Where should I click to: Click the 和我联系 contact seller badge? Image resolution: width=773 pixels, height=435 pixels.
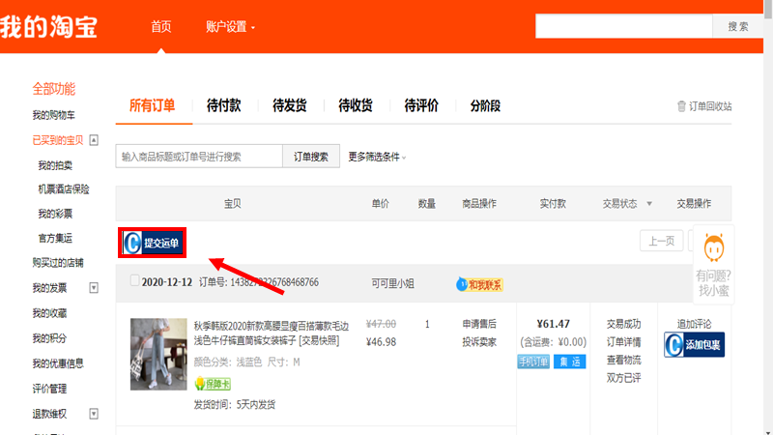point(479,284)
